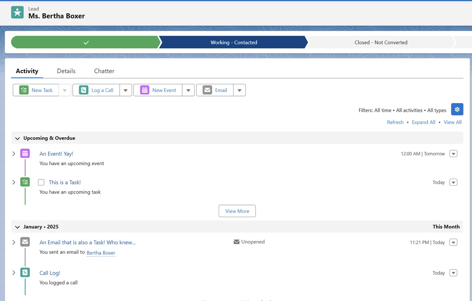Click the View More button
The height and width of the screenshot is (301, 472).
click(237, 211)
